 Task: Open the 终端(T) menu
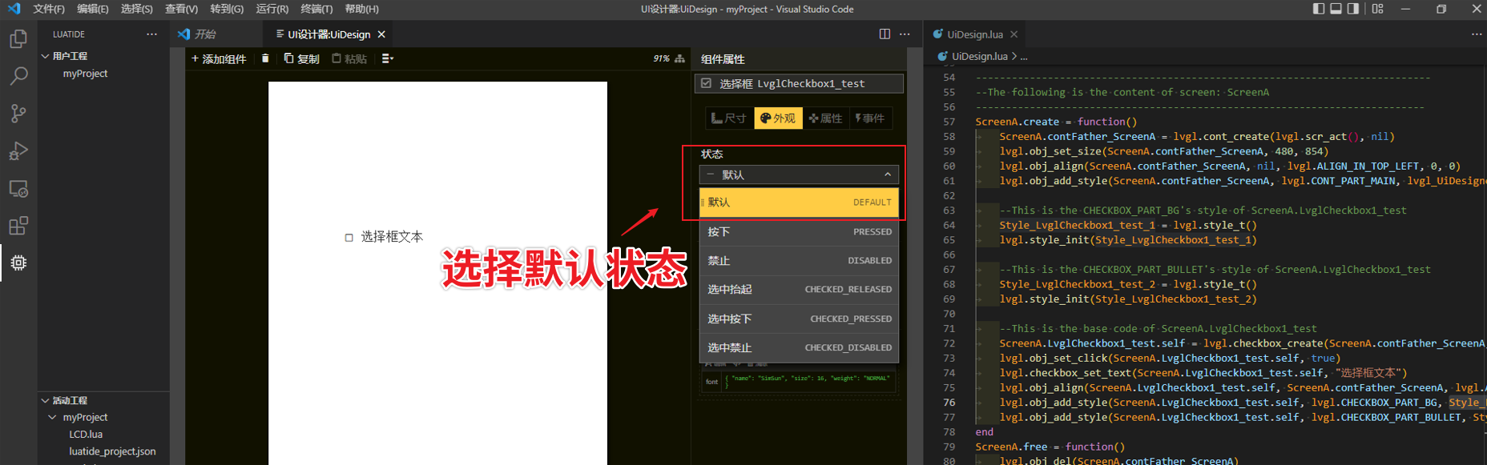coord(316,9)
